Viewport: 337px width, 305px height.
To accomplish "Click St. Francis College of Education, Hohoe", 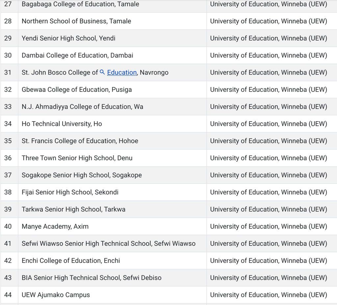I will coord(80,141).
